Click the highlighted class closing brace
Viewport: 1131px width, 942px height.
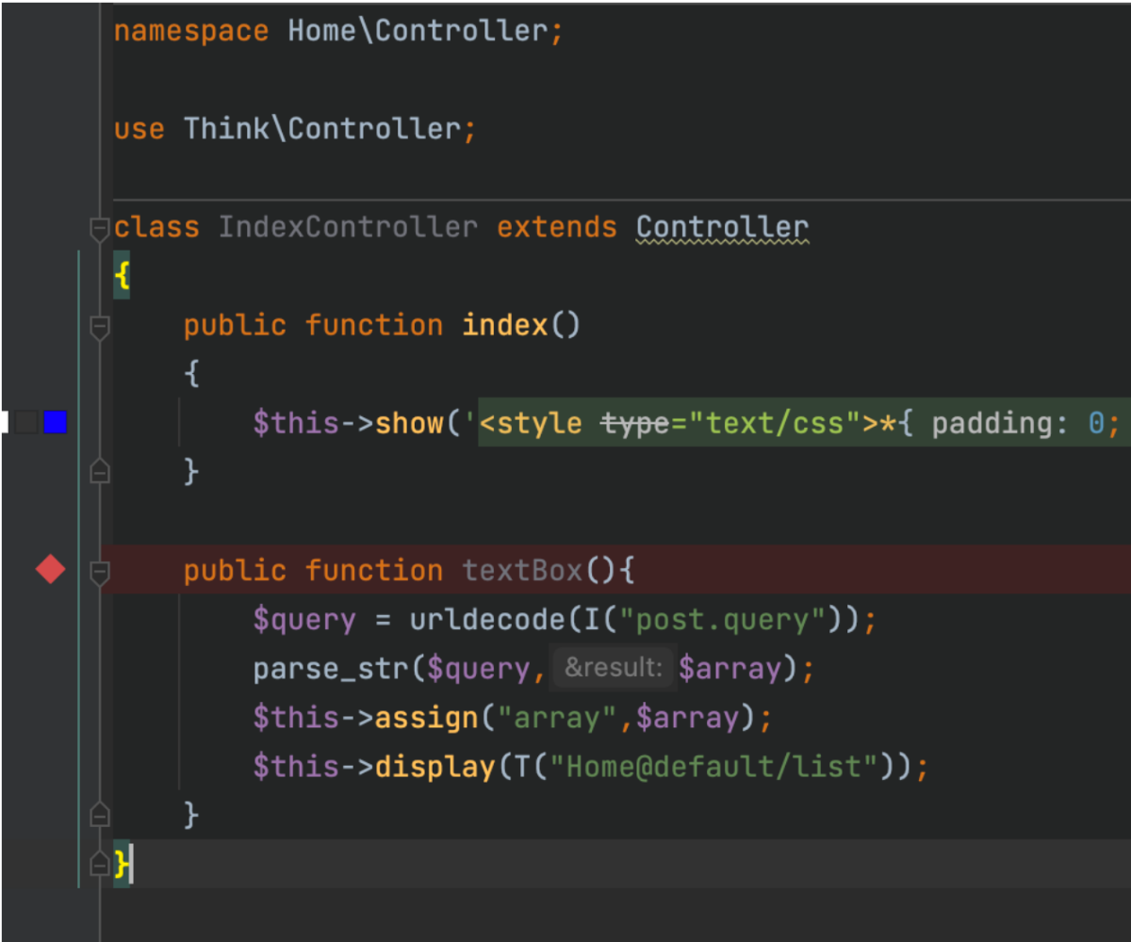click(121, 863)
